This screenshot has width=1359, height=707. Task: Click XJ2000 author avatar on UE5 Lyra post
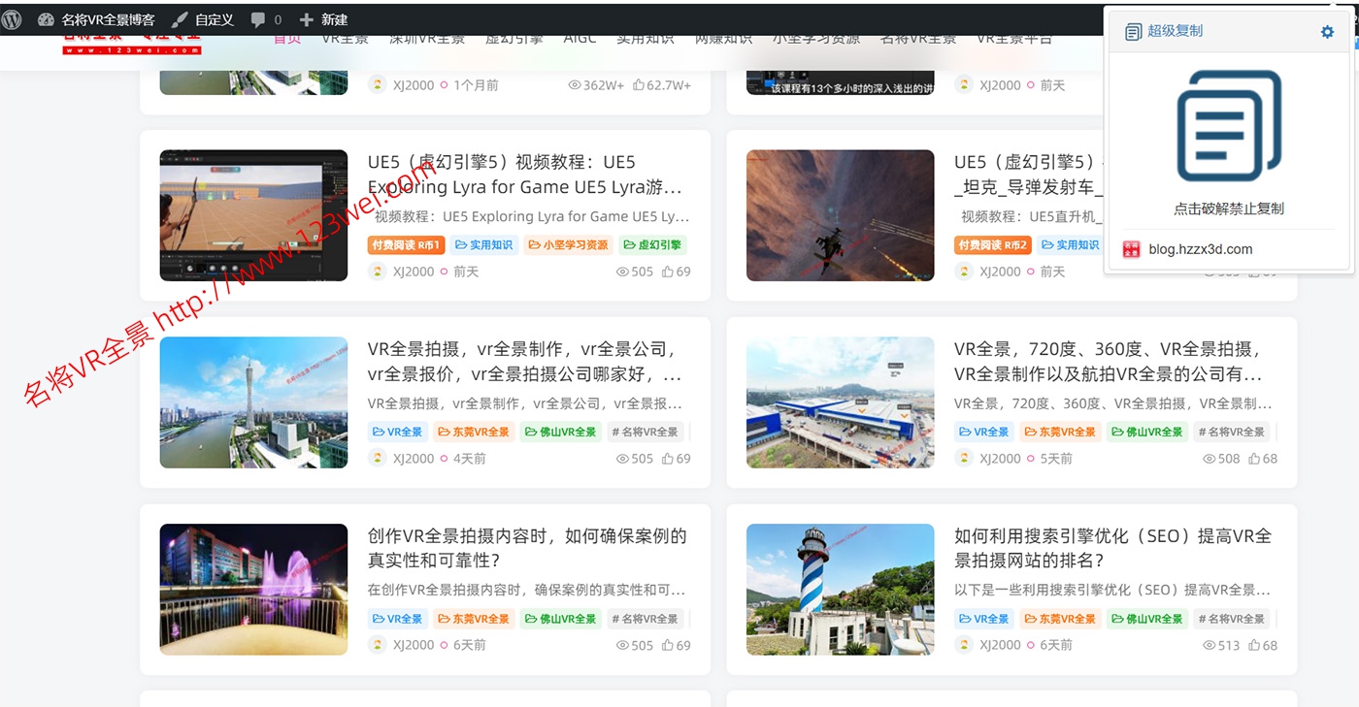(x=377, y=272)
